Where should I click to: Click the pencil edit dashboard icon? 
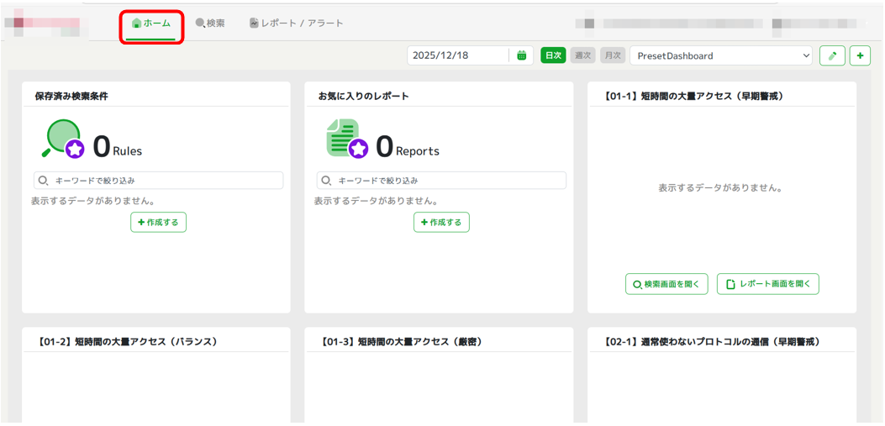tap(832, 55)
